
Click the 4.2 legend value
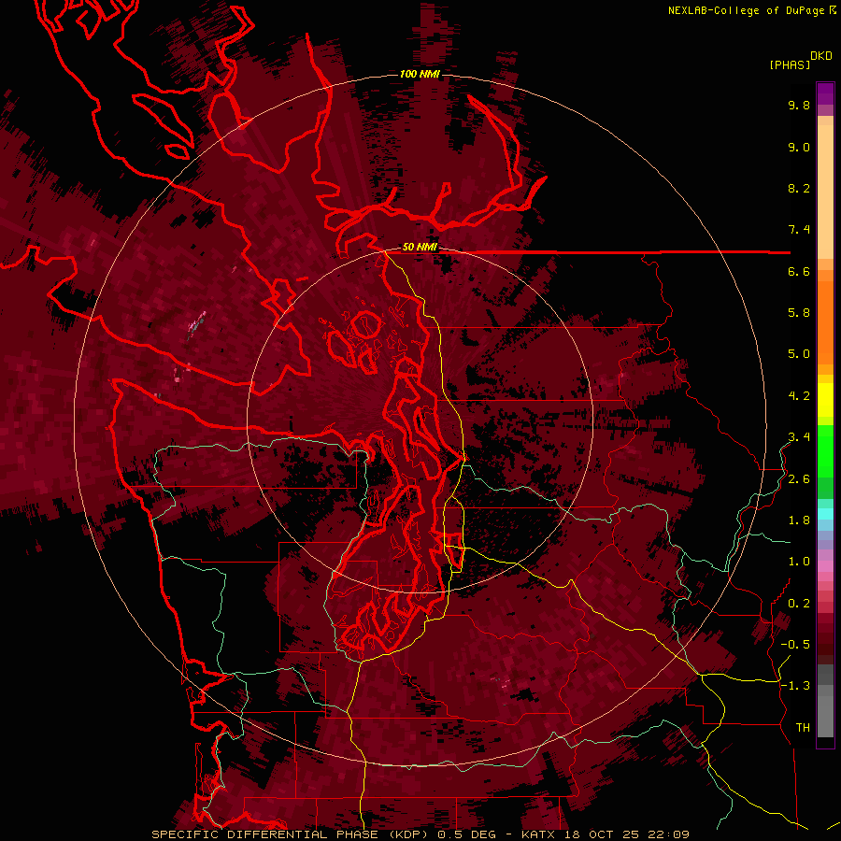point(799,396)
